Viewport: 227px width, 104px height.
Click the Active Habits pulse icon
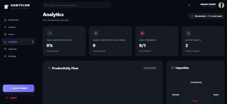click(x=188, y=33)
